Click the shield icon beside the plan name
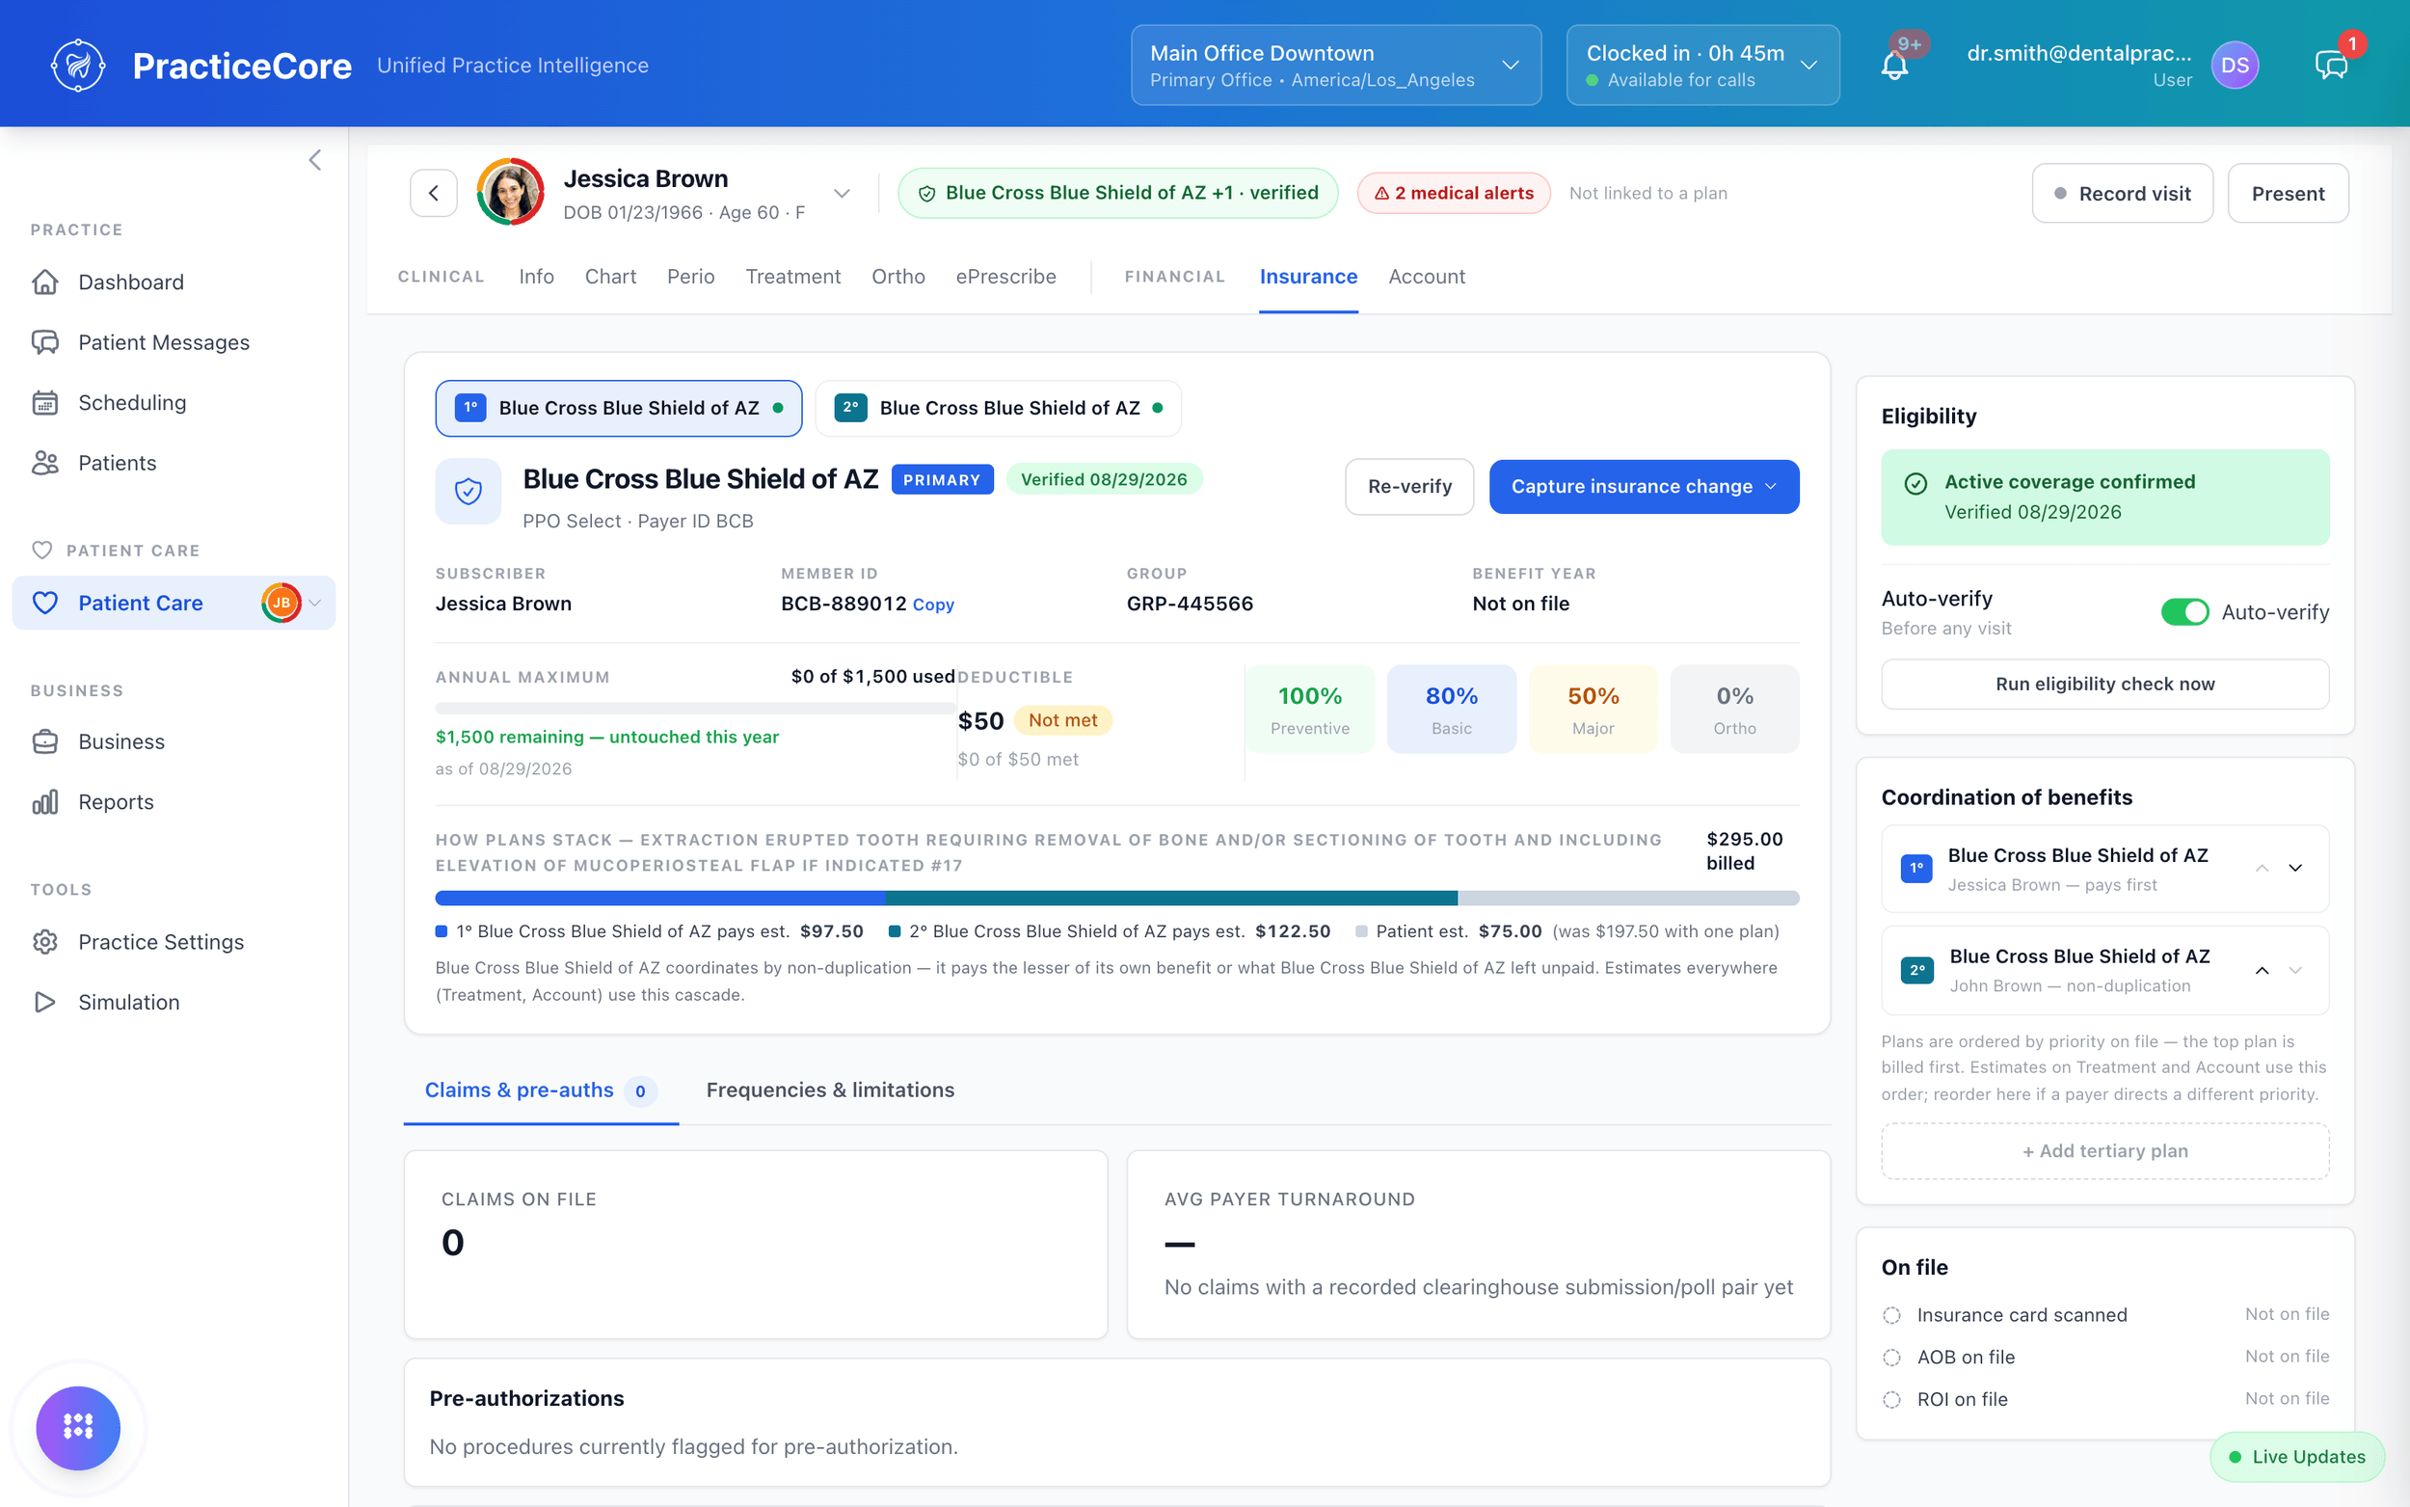 [469, 492]
